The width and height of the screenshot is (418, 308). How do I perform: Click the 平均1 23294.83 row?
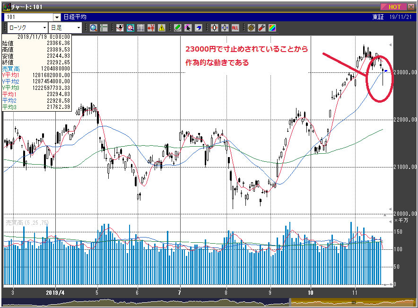tap(36, 95)
